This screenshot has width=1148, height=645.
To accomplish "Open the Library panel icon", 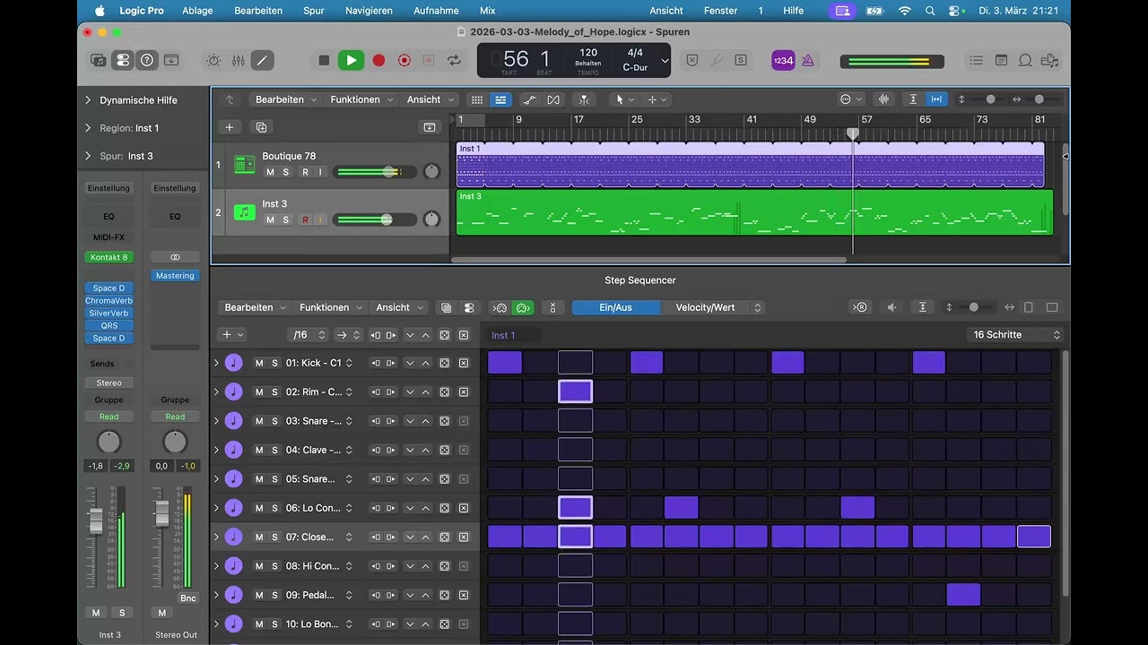I will click(x=99, y=60).
